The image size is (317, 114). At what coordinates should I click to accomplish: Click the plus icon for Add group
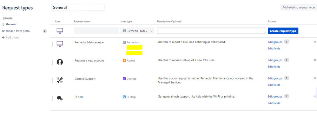point(3,38)
